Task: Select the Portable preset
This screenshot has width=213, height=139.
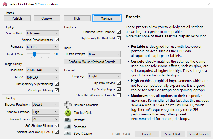Action: 17,18
